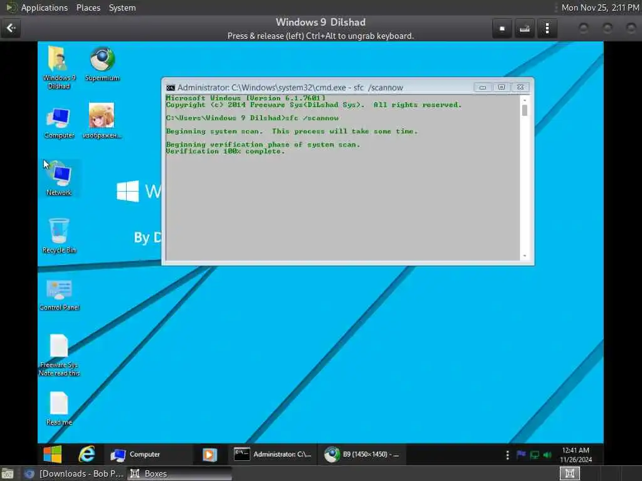Click the 'sfc /scannow' command line text
Viewport: 642px width, 481px height.
point(312,118)
